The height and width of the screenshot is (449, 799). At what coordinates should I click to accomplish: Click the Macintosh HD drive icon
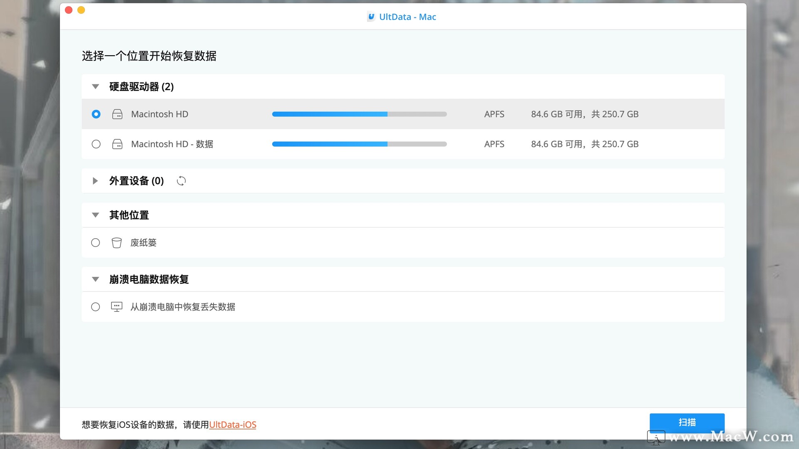click(117, 114)
